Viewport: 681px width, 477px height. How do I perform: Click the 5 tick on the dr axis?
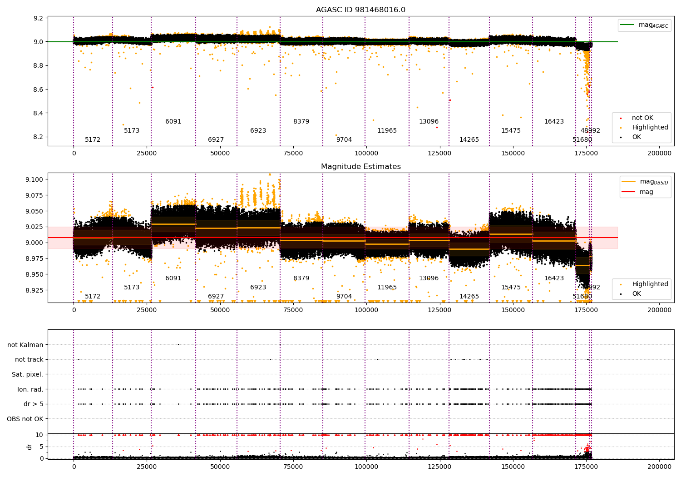click(42, 447)
